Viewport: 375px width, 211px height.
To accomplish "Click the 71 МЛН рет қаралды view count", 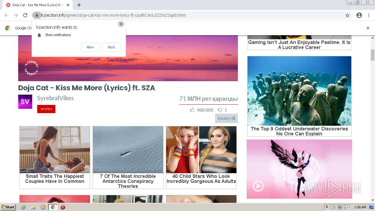I will (209, 99).
